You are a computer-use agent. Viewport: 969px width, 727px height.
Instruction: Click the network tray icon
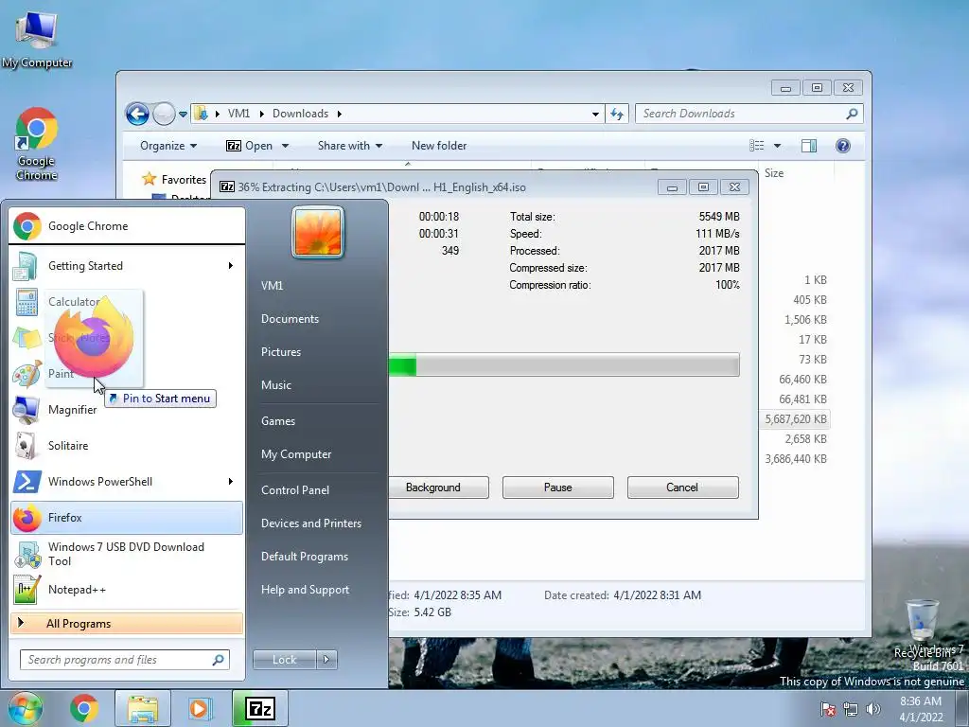coord(851,709)
